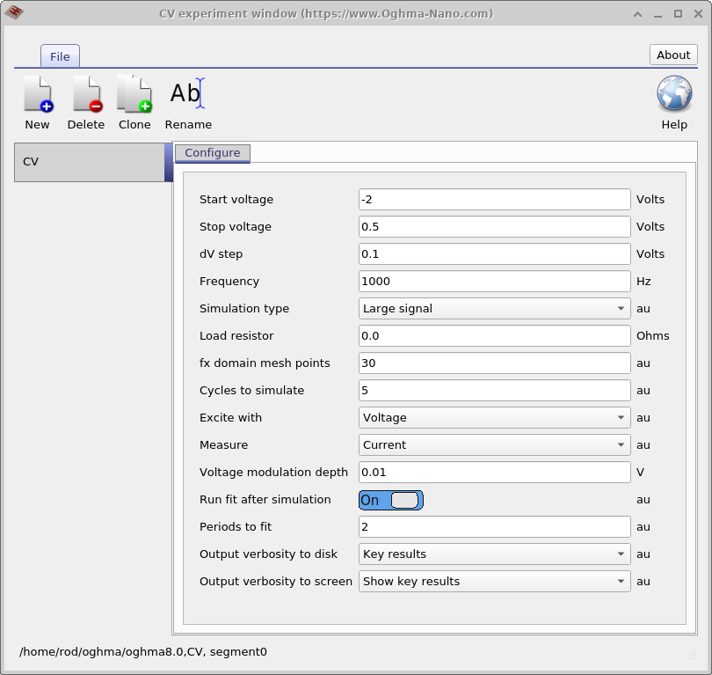Viewport: 712px width, 675px height.
Task: Click inside the Frequency field
Action: click(x=493, y=281)
